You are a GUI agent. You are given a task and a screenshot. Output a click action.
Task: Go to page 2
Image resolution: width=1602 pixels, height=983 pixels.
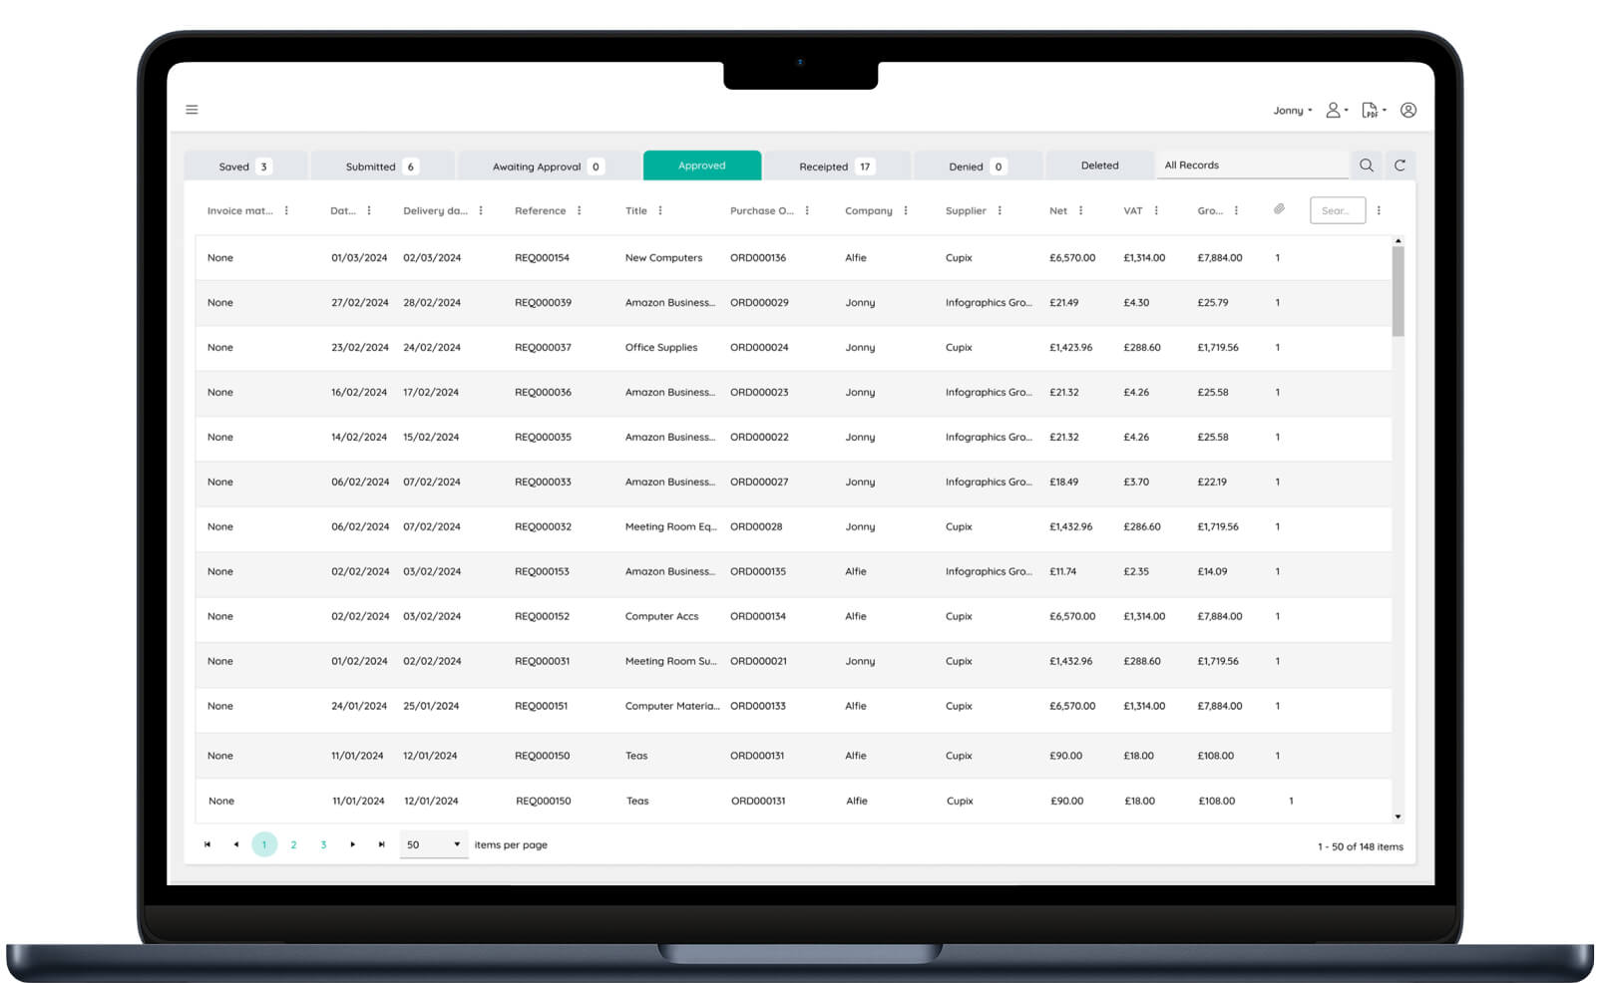[293, 844]
